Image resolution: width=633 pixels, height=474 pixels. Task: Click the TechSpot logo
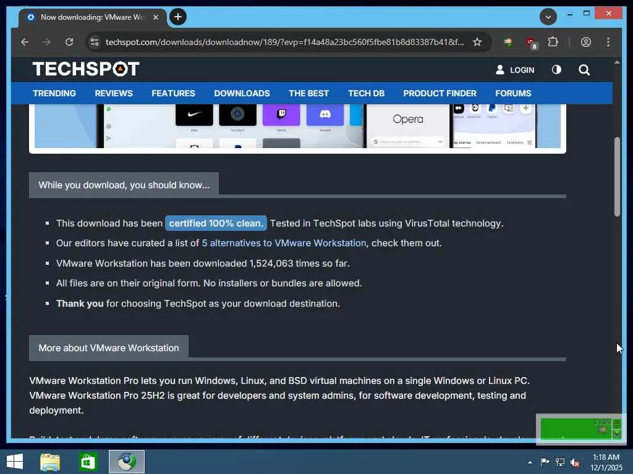click(x=86, y=69)
